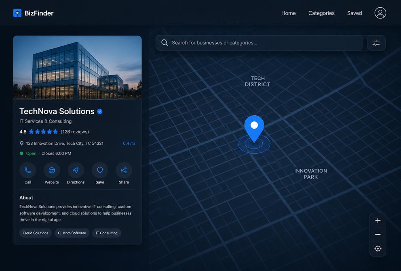401x271 pixels.
Task: Open the TechNova building photo
Action: (x=77, y=68)
